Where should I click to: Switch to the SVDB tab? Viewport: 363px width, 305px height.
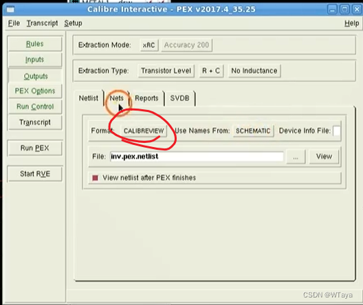point(180,98)
